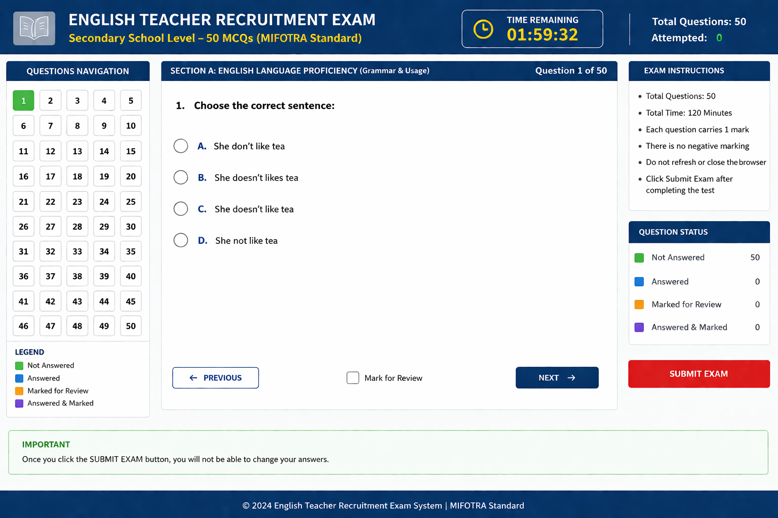
Task: Open question 50 from the navigation grid
Action: 131,326
